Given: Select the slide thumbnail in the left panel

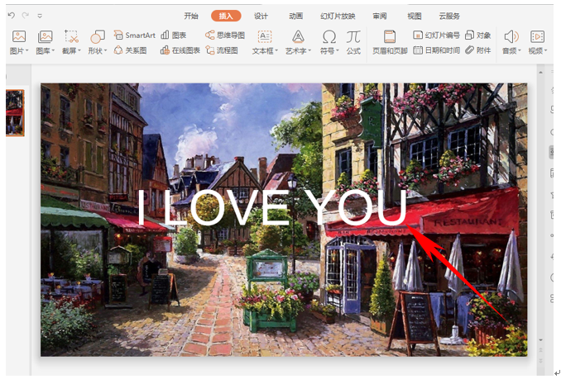Looking at the screenshot, I should pyautogui.click(x=15, y=113).
